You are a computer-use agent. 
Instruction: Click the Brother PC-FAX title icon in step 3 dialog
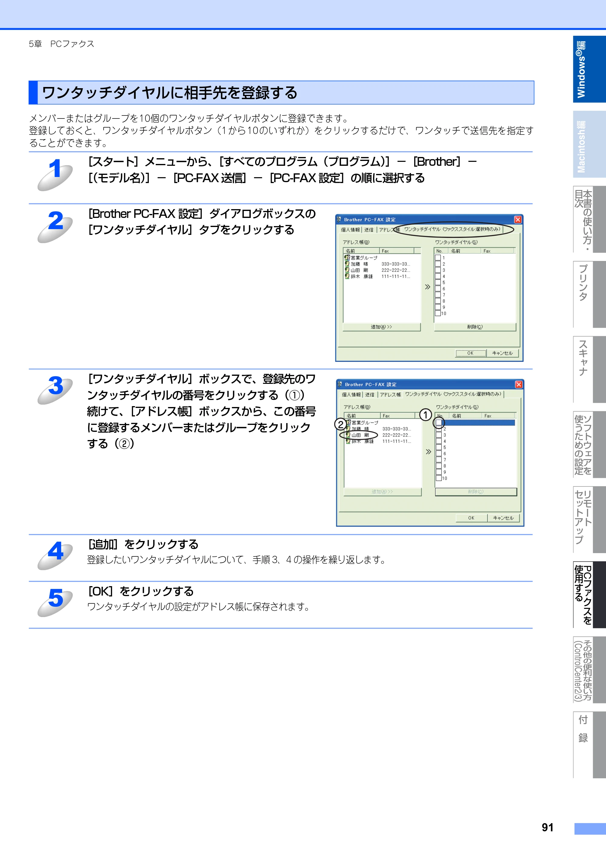click(340, 384)
